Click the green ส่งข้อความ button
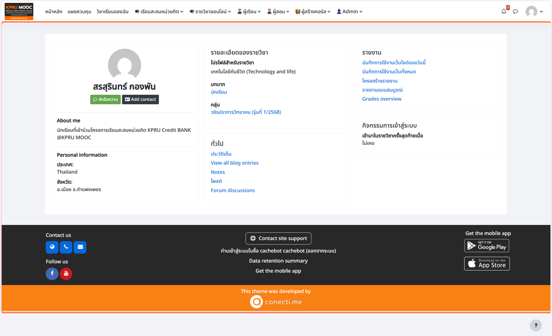The width and height of the screenshot is (552, 336). point(105,99)
